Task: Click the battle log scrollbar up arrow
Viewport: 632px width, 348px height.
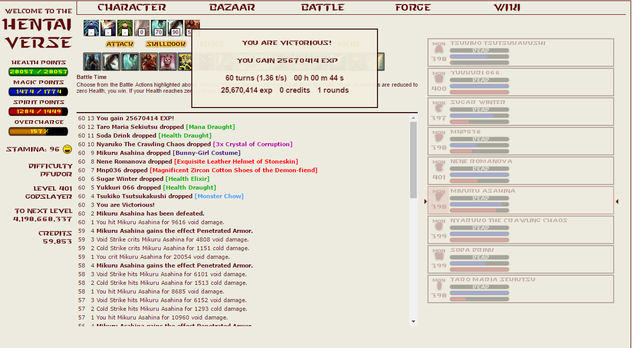Action: 413,118
